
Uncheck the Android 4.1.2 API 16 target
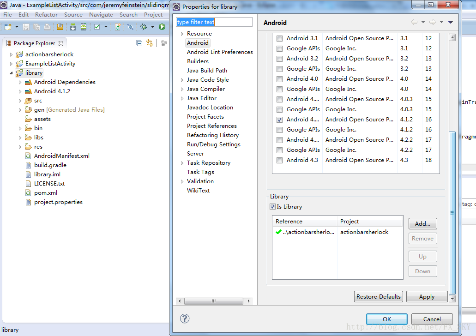tap(280, 120)
